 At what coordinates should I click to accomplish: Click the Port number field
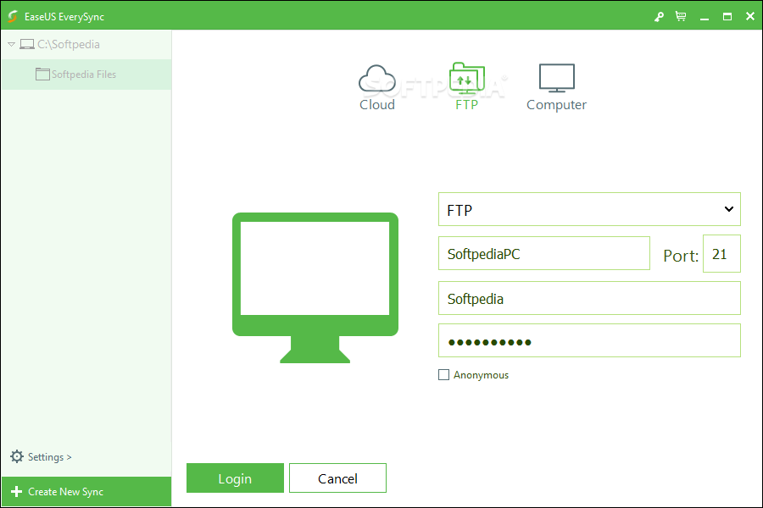721,253
